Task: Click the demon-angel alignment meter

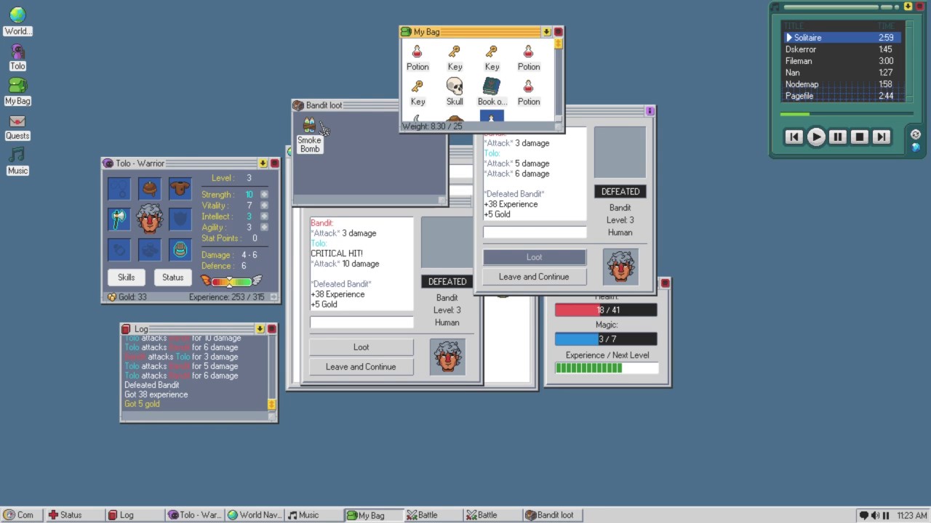Action: (x=231, y=281)
